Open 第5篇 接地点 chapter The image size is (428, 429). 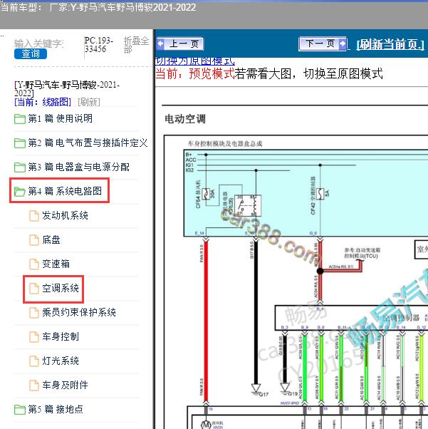[56, 409]
